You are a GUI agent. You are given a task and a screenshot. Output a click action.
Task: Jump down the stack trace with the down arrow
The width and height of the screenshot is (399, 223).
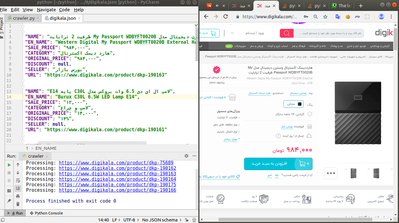18,173
